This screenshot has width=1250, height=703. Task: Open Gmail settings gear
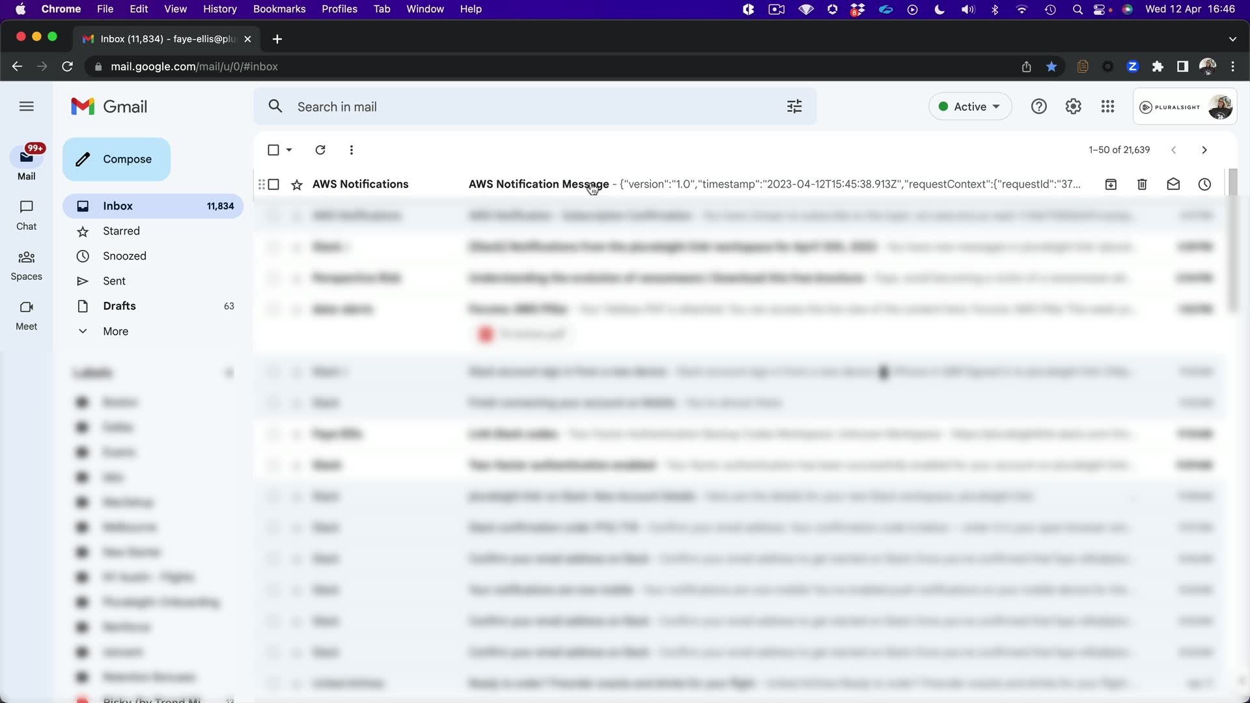point(1073,107)
